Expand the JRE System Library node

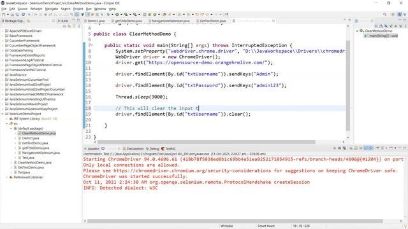tap(7, 119)
